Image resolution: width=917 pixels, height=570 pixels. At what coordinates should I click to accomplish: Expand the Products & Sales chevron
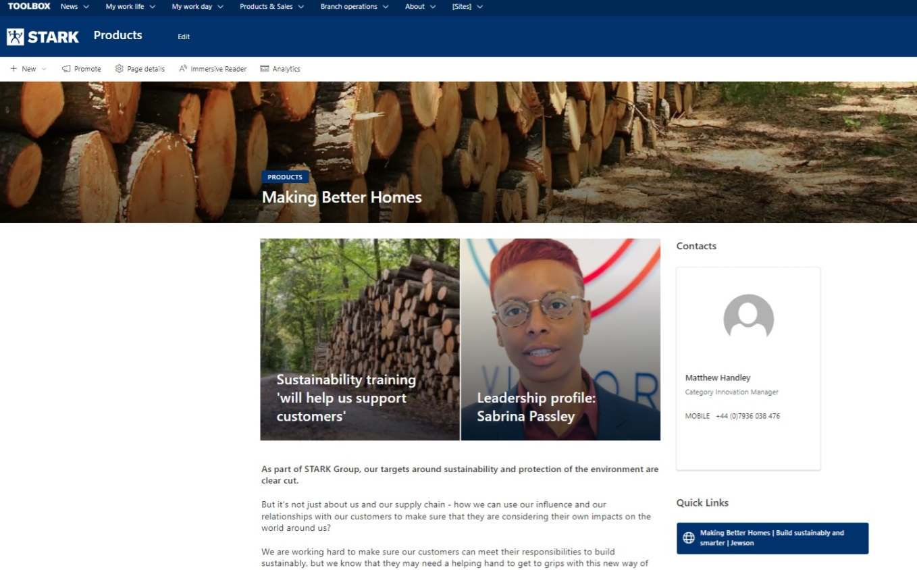(300, 7)
